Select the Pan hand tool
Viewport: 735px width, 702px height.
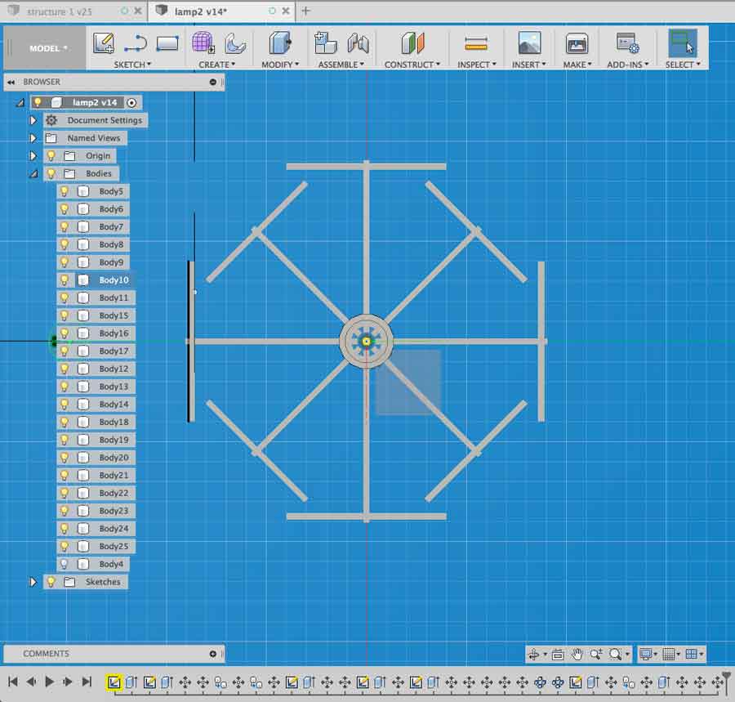click(x=577, y=654)
